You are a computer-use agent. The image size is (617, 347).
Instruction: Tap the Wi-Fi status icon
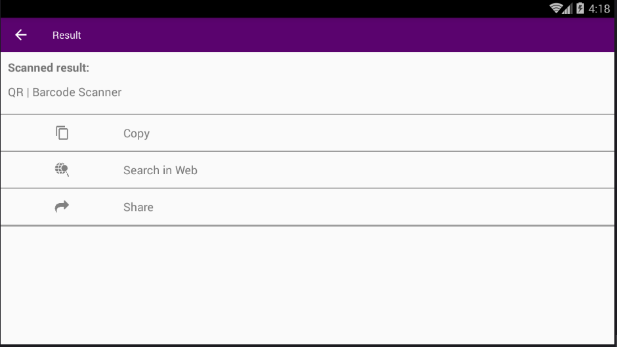pos(557,9)
